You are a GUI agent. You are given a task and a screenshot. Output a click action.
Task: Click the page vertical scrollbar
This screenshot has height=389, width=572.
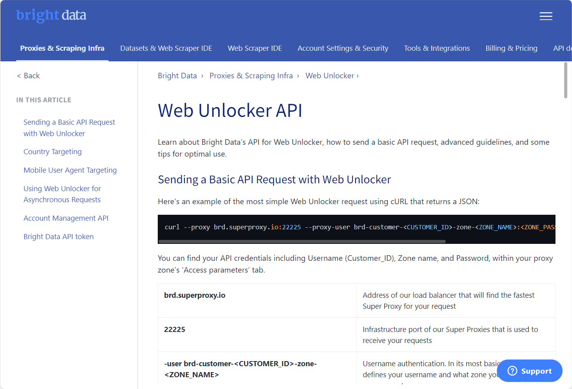(565, 81)
